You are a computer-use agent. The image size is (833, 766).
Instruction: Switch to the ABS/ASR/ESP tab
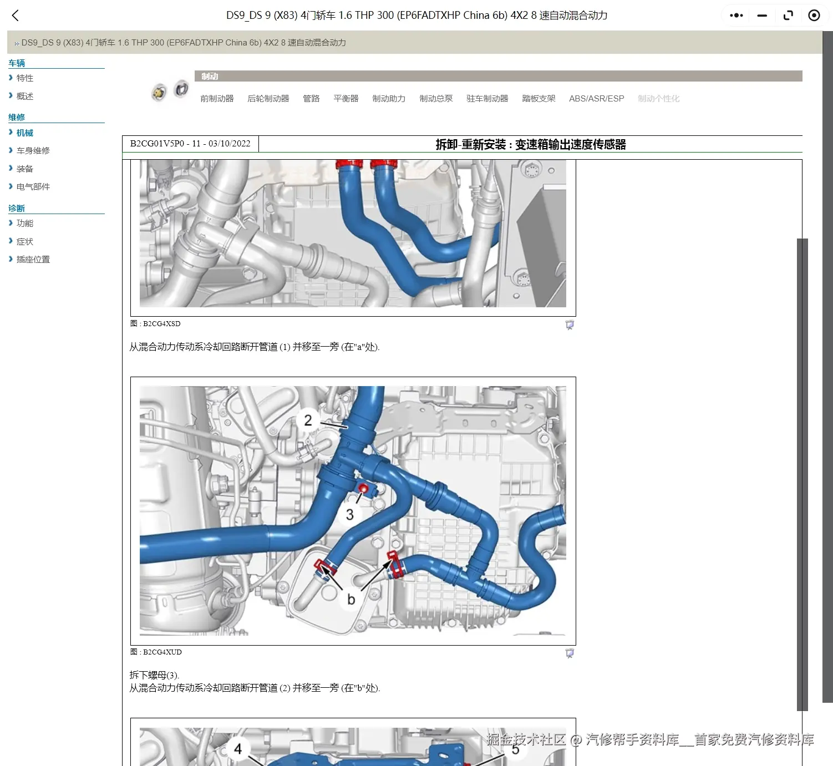coord(596,98)
